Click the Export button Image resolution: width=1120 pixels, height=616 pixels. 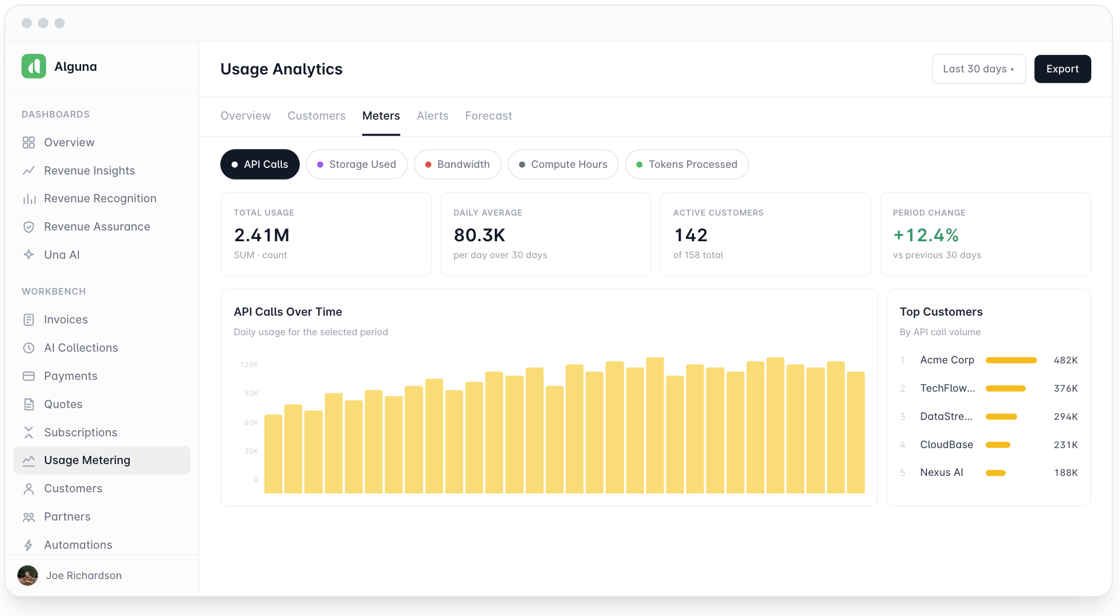[x=1063, y=69]
